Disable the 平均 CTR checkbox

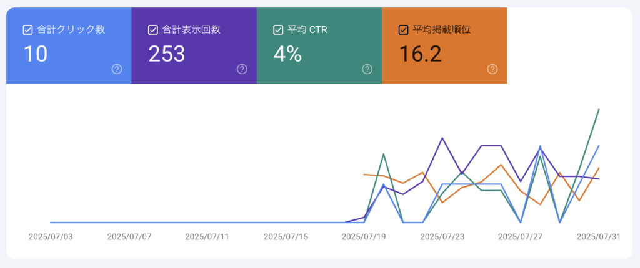click(x=278, y=29)
